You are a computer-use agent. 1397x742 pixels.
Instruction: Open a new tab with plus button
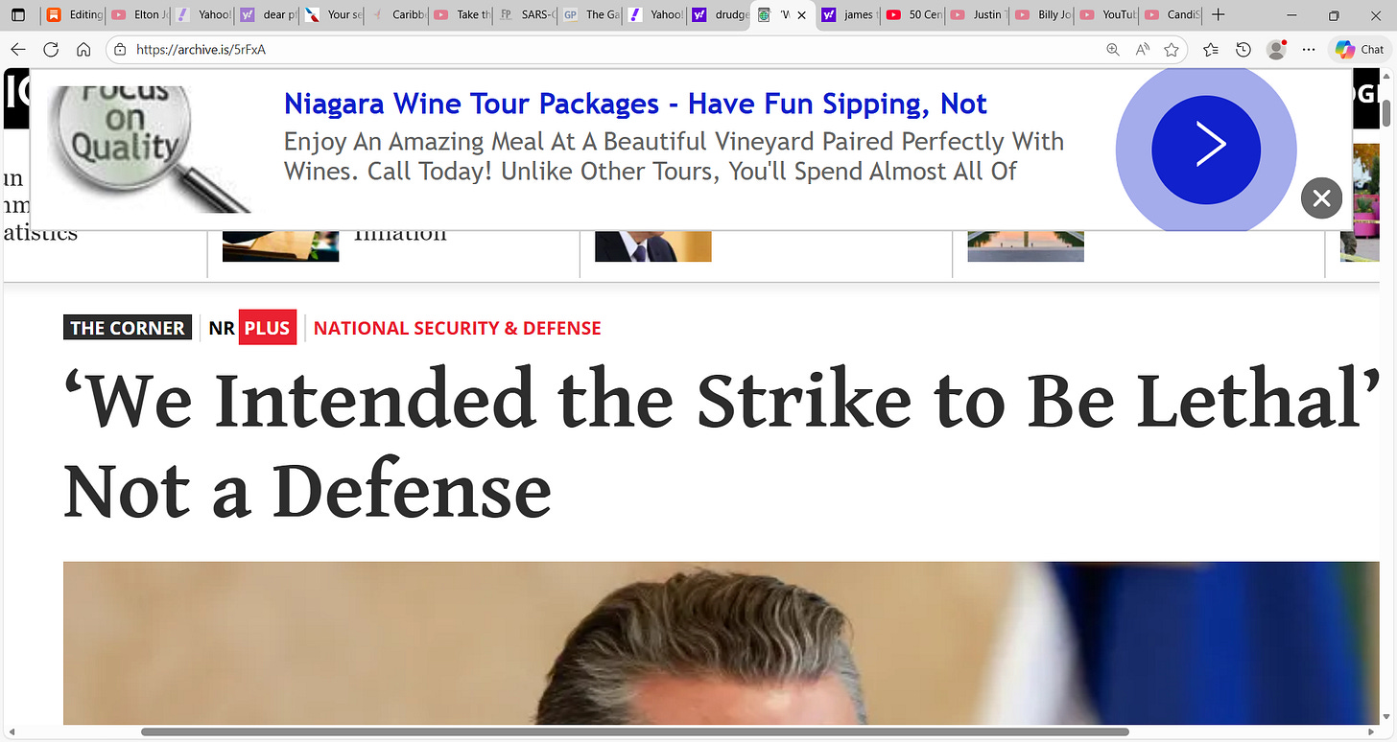coord(1219,15)
